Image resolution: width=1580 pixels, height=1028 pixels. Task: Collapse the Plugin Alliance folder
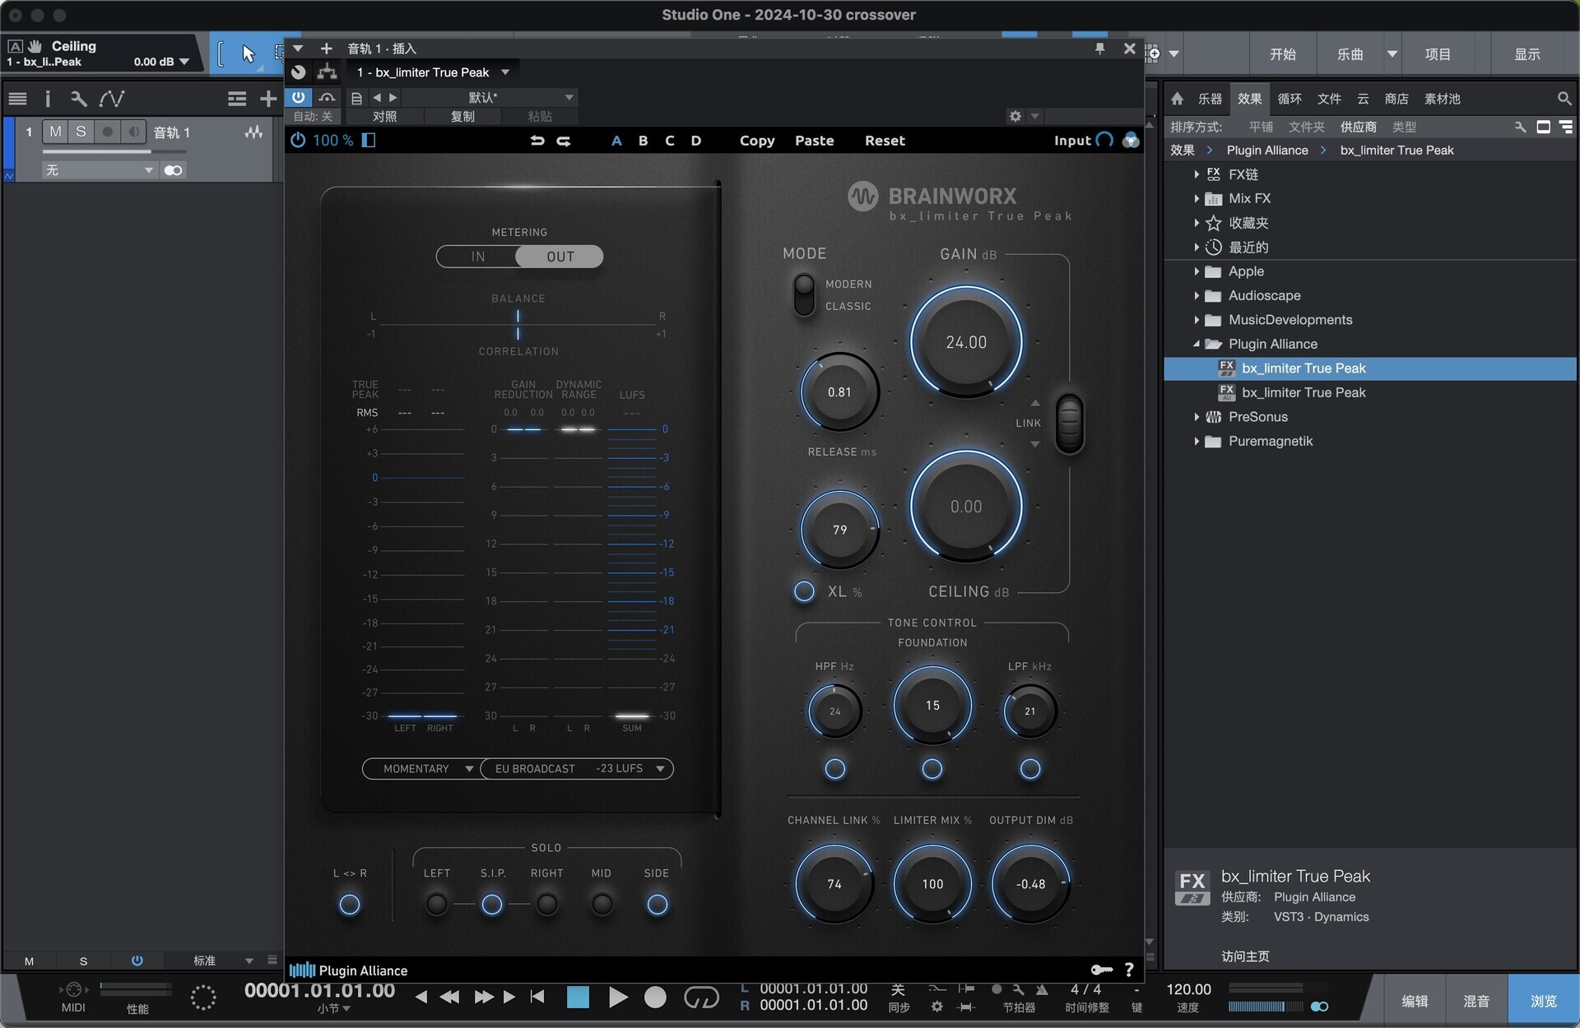point(1197,344)
